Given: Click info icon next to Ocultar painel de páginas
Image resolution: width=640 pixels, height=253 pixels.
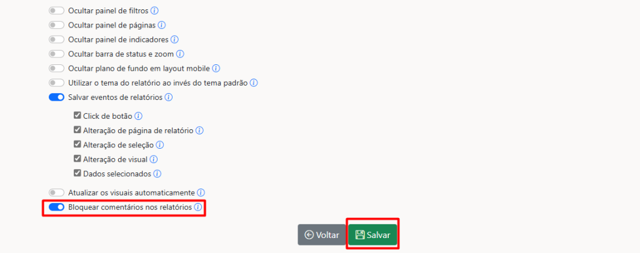Looking at the screenshot, I should (162, 25).
